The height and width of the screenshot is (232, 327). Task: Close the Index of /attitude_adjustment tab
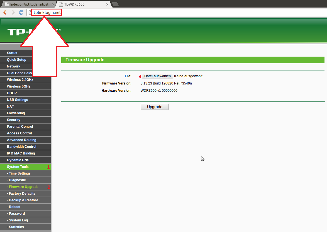coord(53,4)
